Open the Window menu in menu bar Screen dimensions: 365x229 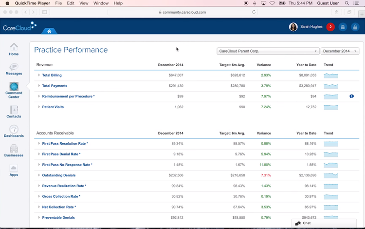coord(101,3)
